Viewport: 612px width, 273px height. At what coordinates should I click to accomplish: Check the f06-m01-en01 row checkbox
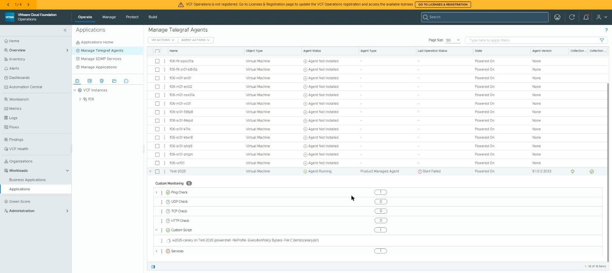click(x=157, y=78)
